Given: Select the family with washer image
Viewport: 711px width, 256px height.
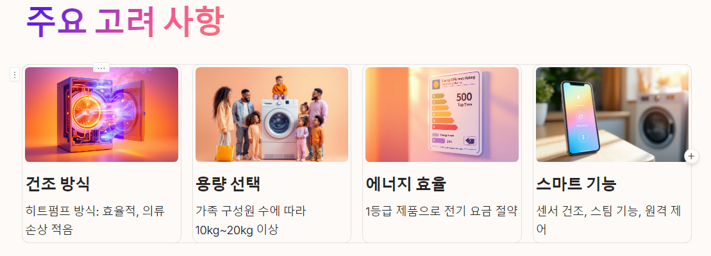Looking at the screenshot, I should coord(272,115).
